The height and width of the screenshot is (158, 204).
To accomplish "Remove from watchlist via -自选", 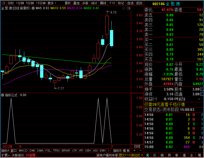I will 130,3.
